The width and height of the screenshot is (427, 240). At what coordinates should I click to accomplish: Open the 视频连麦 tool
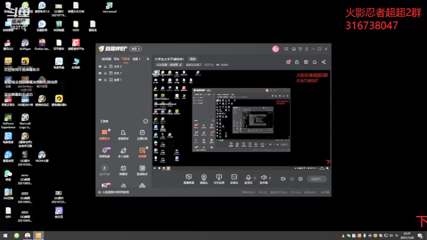[x=104, y=153]
